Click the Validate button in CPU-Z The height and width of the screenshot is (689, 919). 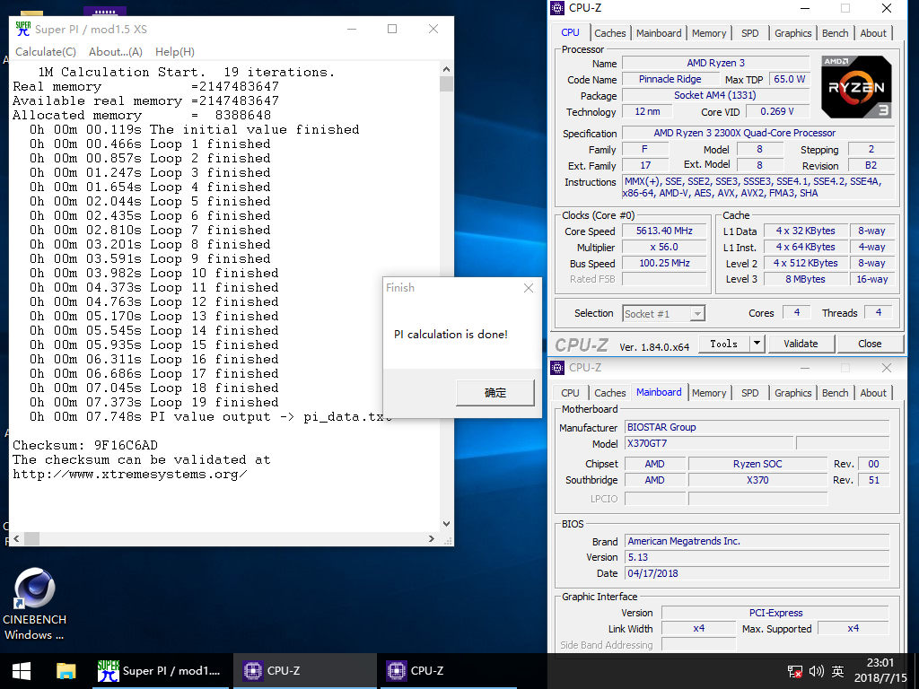point(801,344)
